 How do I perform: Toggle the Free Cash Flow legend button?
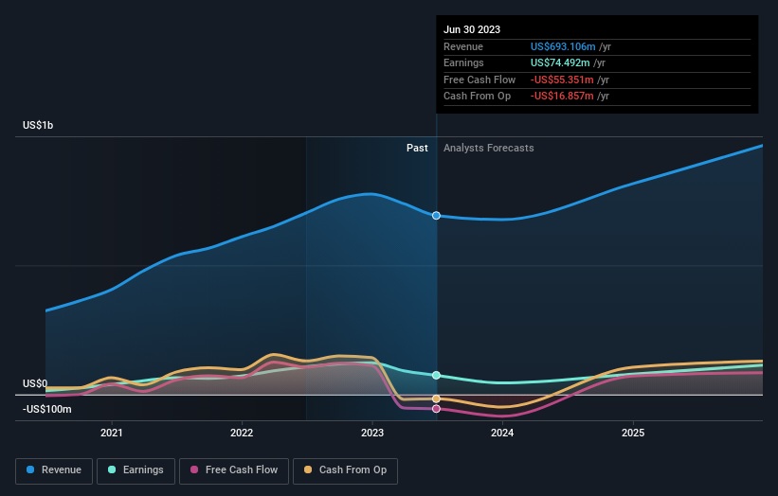click(234, 470)
